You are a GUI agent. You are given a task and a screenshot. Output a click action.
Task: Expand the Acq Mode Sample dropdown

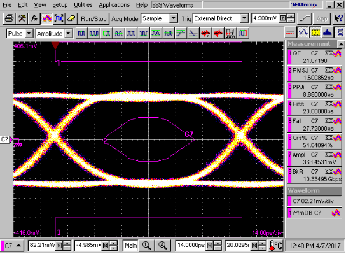(x=174, y=18)
